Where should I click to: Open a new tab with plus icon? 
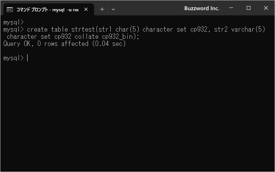(102, 9)
